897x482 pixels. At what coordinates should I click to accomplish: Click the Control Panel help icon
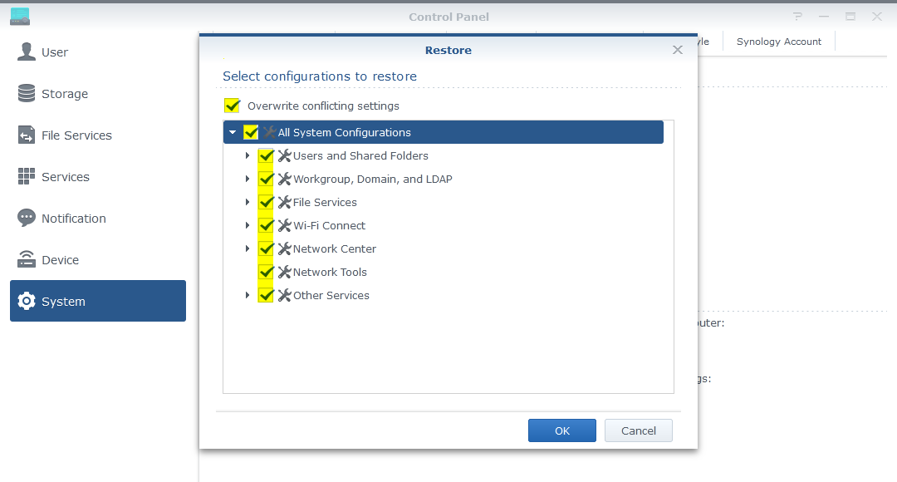pyautogui.click(x=797, y=16)
